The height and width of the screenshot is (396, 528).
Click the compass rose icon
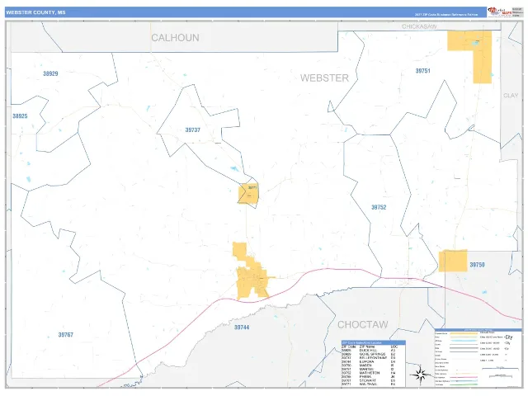[x=420, y=375]
